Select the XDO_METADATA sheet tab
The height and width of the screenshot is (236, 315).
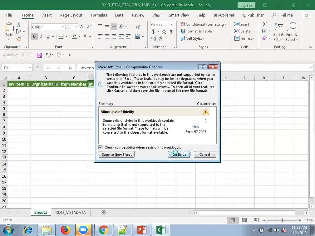pyautogui.click(x=71, y=212)
